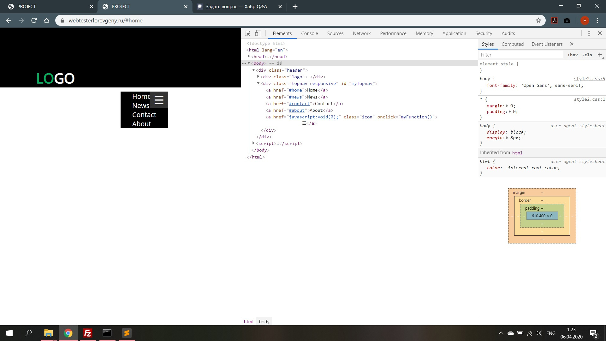This screenshot has width=606, height=341.
Task: Click the padding color swatch in box model
Action: click(x=542, y=208)
